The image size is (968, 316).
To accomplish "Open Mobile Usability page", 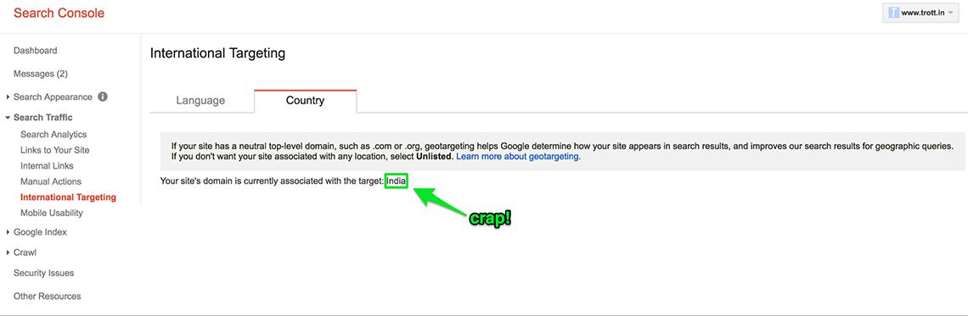I will [51, 213].
